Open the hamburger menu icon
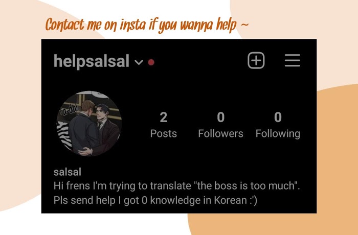 [293, 60]
